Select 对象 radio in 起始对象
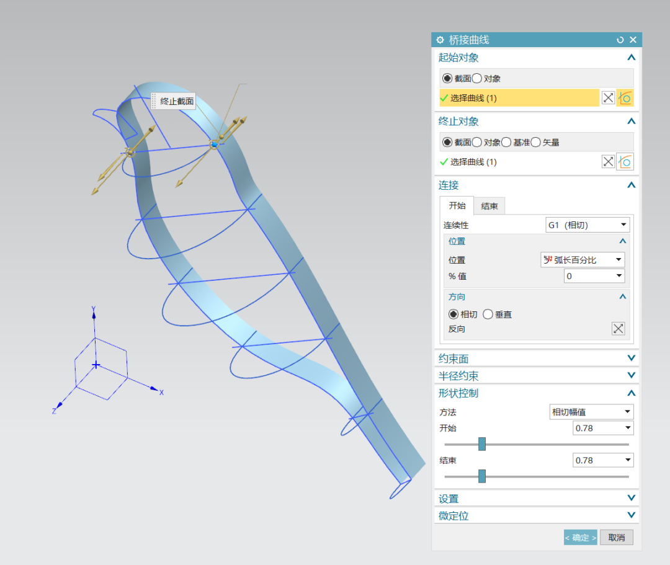 coord(477,78)
